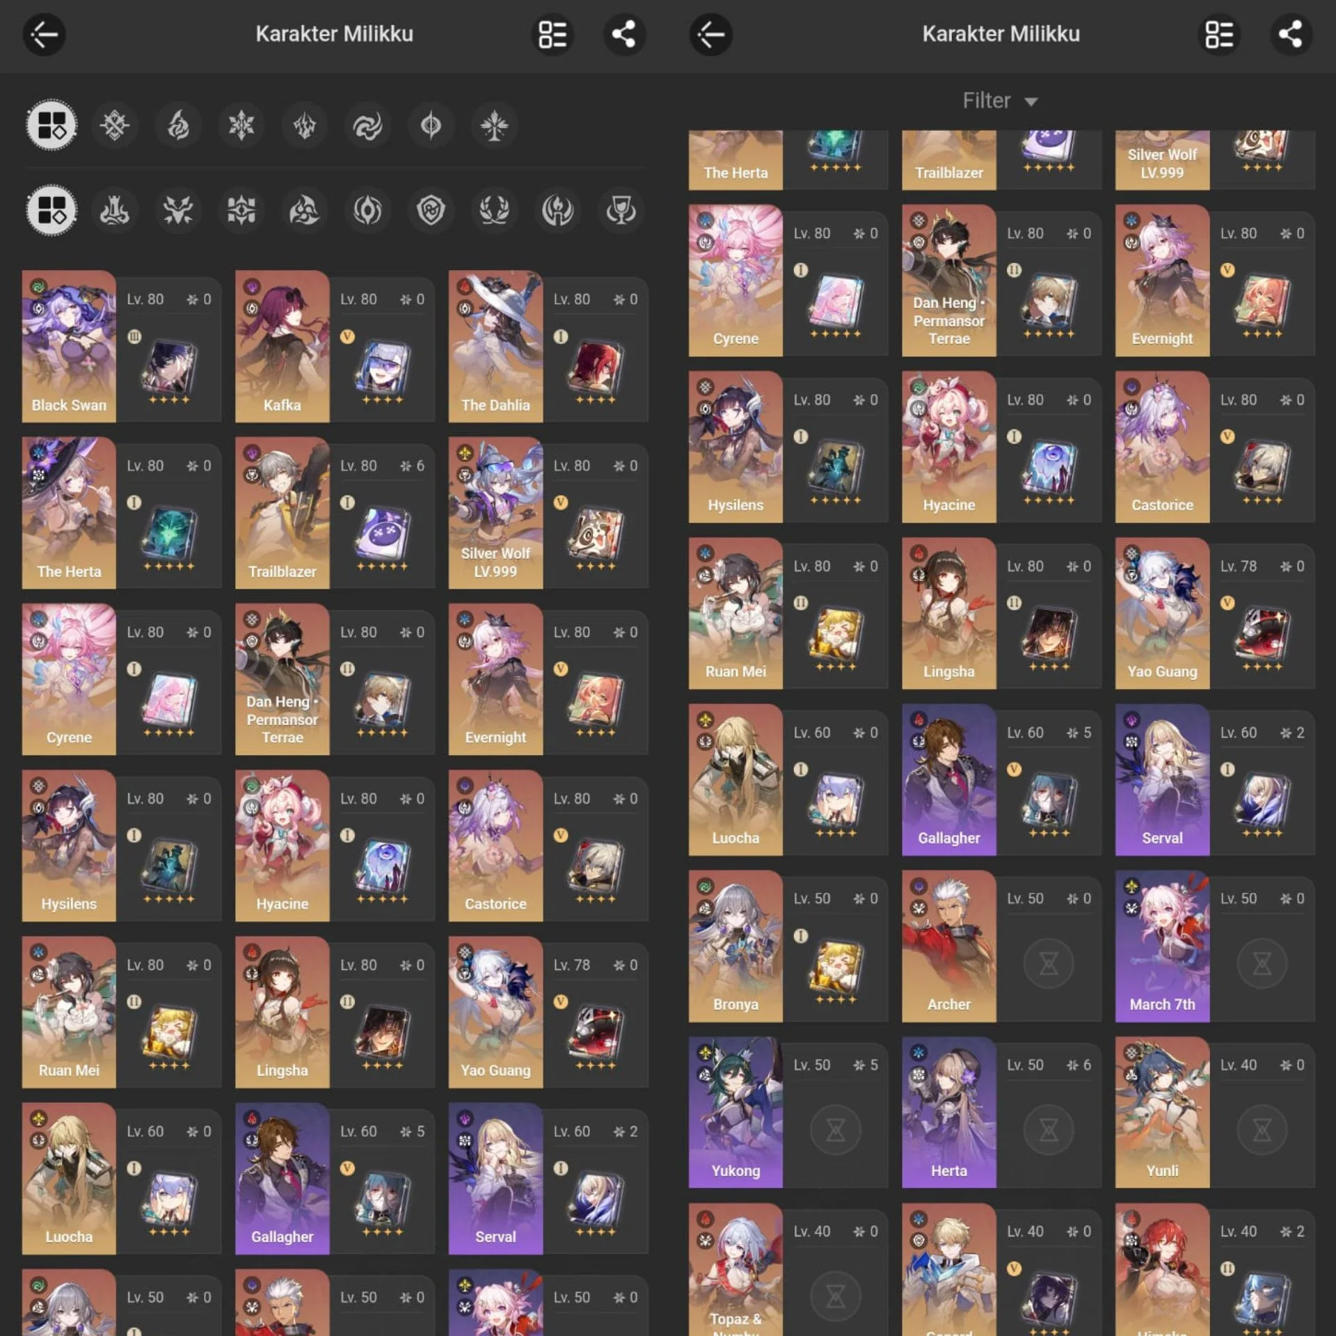
Task: Click Black Swan's equipped light cone thumbnail
Action: pos(169,367)
